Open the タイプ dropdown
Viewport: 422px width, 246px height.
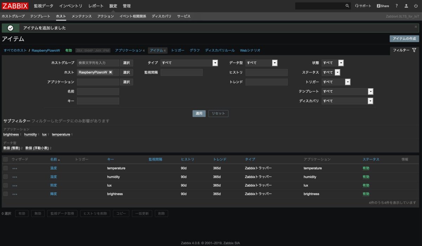[x=189, y=63]
